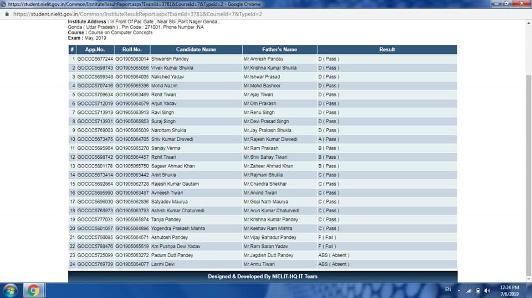The image size is (532, 298).
Task: Click the Chrome icon in the taskbar
Action: point(33,290)
